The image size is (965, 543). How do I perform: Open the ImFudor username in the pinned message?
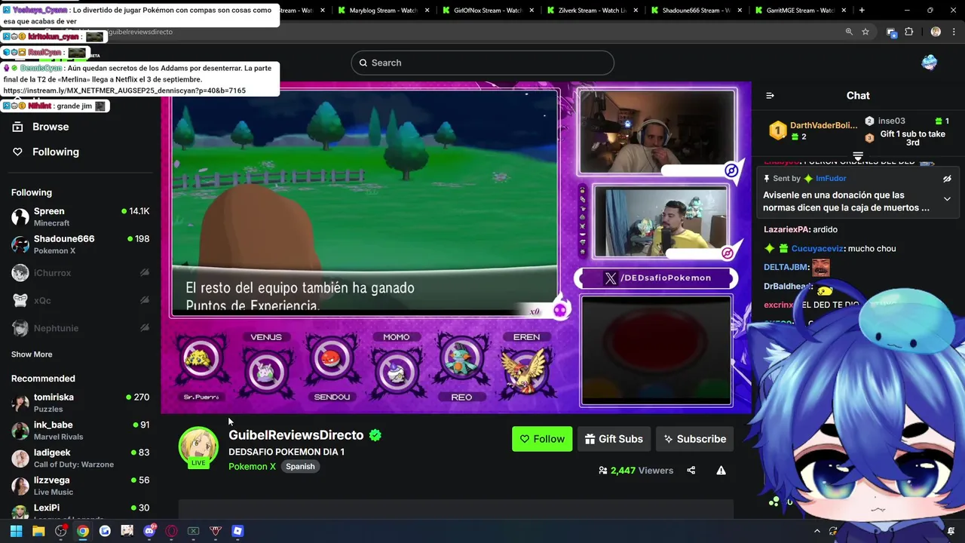[x=831, y=179]
